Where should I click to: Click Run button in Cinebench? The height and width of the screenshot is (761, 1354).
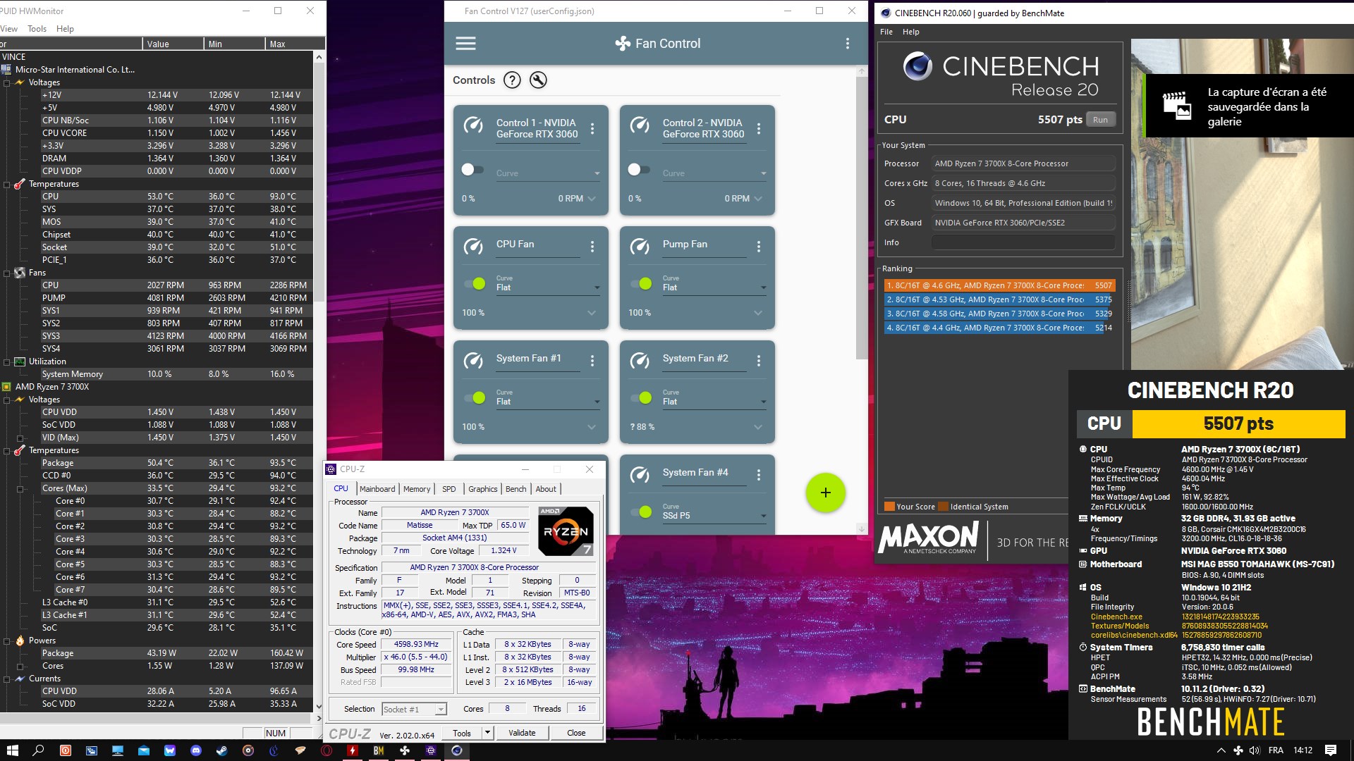coord(1100,120)
